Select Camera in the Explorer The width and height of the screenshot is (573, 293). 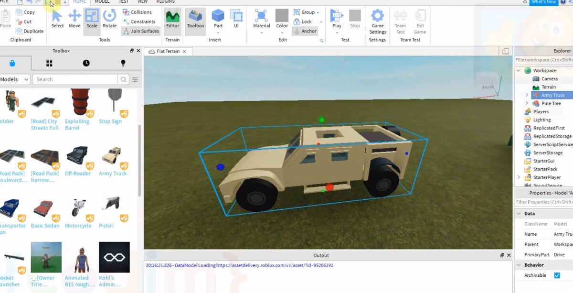(549, 79)
